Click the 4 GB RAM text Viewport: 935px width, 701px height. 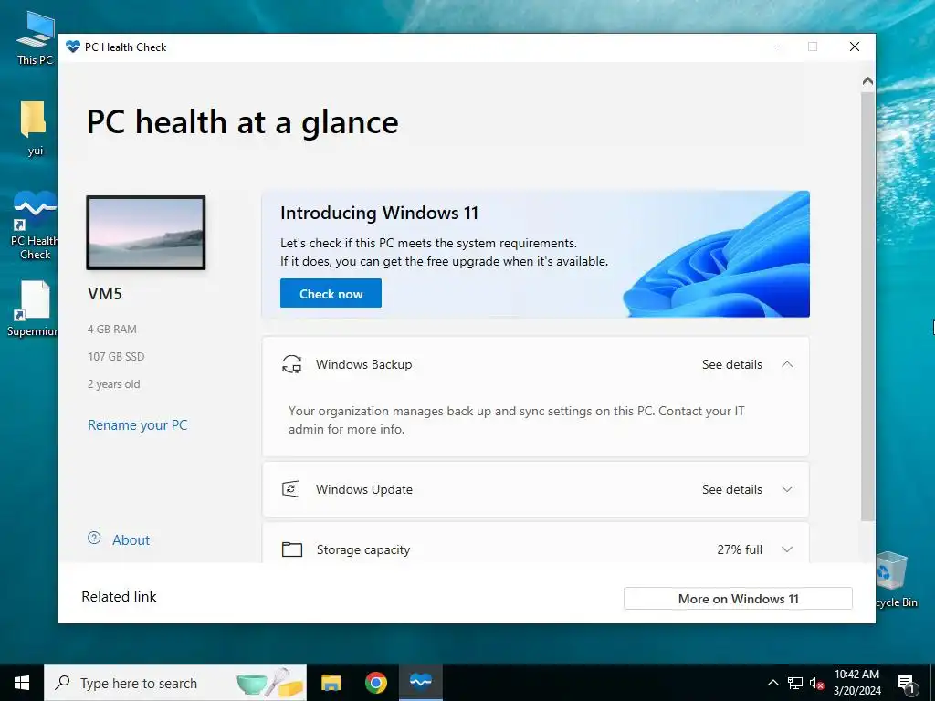point(112,329)
